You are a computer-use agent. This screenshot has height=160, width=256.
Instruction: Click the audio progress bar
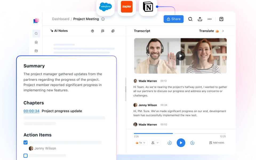[x=180, y=133]
